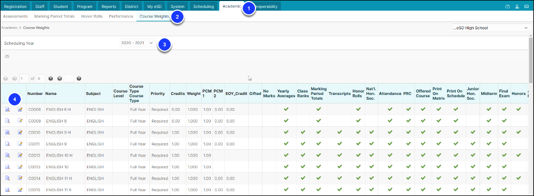534x196 pixels.
Task: Open the mail envelope icon in header
Action: (x=527, y=6)
